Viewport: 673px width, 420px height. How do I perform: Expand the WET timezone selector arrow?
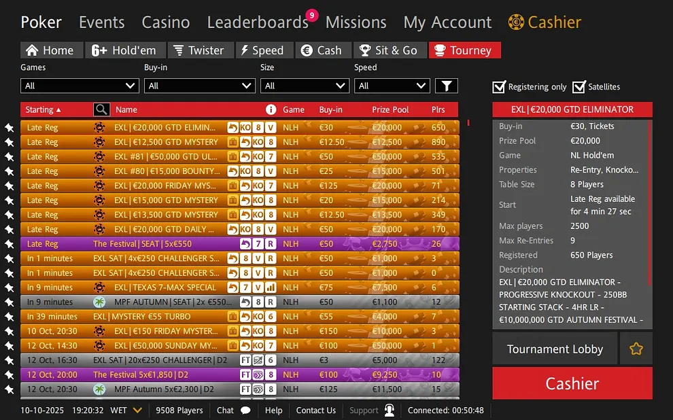137,410
